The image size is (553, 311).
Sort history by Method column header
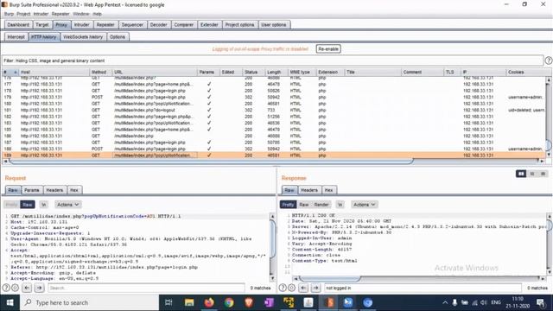pyautogui.click(x=100, y=72)
